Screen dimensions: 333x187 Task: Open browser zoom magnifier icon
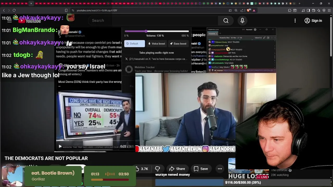pyautogui.click(x=236, y=10)
